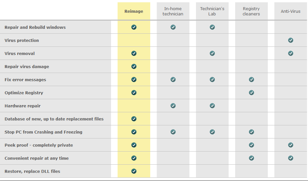Viewport: 308px width, 181px height.
Task: Click Anti-Virus checkmark for Virus protection
Action: pyautogui.click(x=291, y=40)
